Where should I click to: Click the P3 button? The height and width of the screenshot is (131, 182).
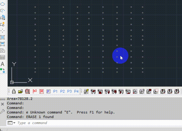(x=69, y=91)
